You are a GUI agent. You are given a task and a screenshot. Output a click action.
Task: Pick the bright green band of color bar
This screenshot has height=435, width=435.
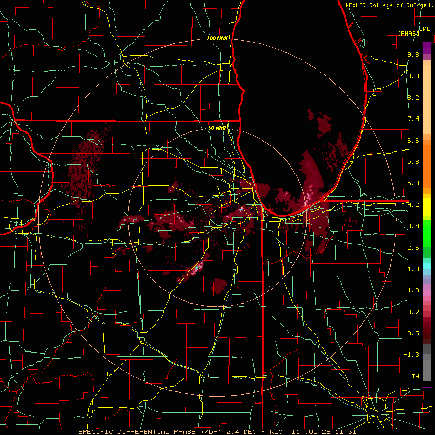pos(427,233)
